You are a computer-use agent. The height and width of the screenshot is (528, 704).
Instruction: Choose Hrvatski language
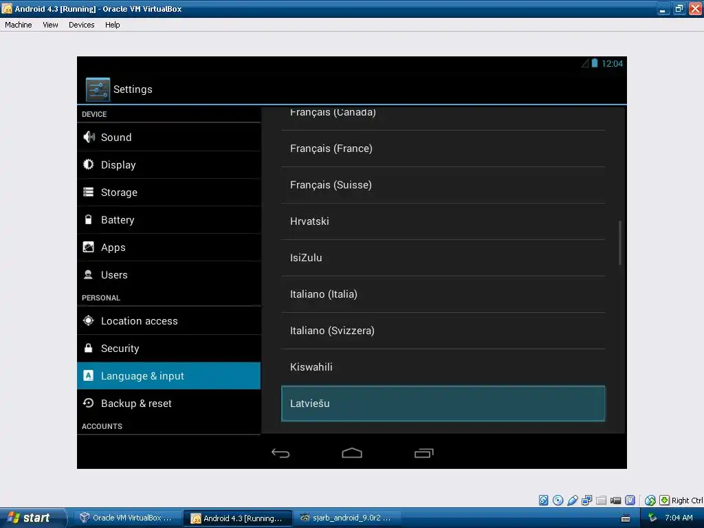tap(443, 221)
